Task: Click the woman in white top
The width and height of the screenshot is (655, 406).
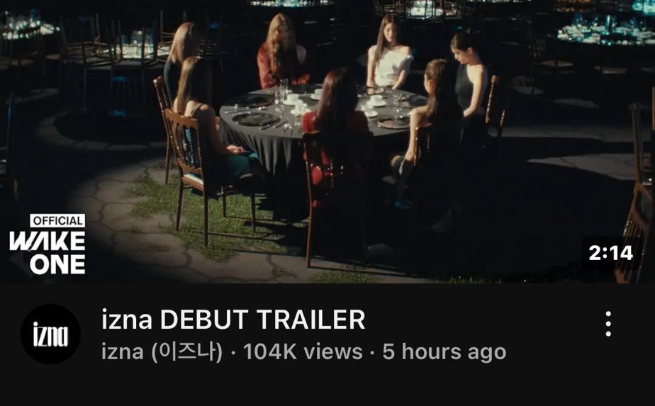Action: [x=390, y=52]
